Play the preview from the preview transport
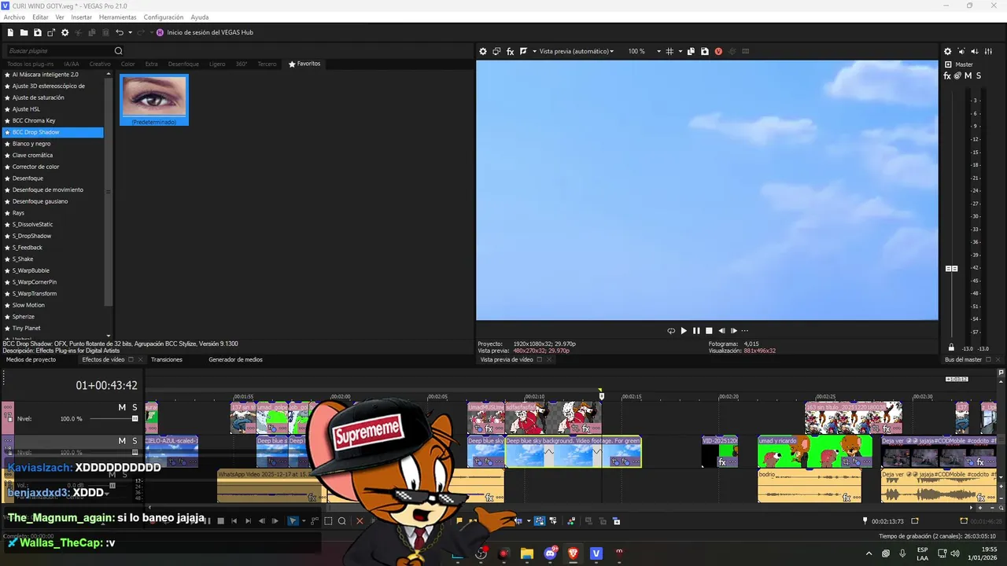Screen dimensions: 1007x566 point(684,331)
